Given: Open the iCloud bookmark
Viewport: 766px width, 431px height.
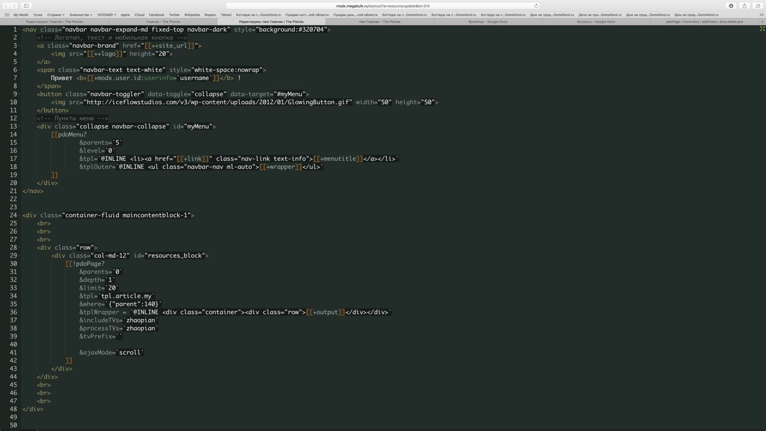Looking at the screenshot, I should point(139,14).
